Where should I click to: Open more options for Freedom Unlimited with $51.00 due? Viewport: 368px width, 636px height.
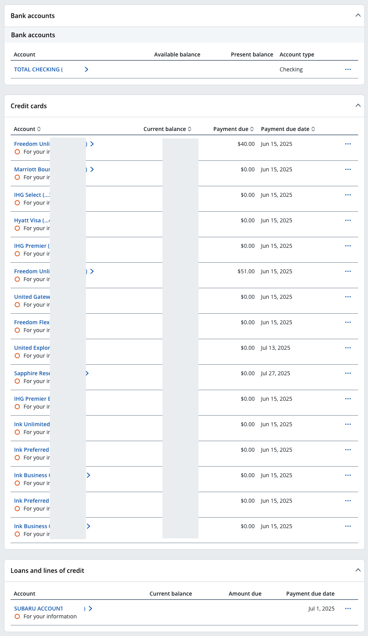tap(348, 271)
